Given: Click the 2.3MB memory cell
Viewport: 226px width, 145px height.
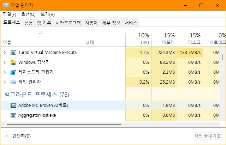Looking at the screenshot, I should (164, 72).
